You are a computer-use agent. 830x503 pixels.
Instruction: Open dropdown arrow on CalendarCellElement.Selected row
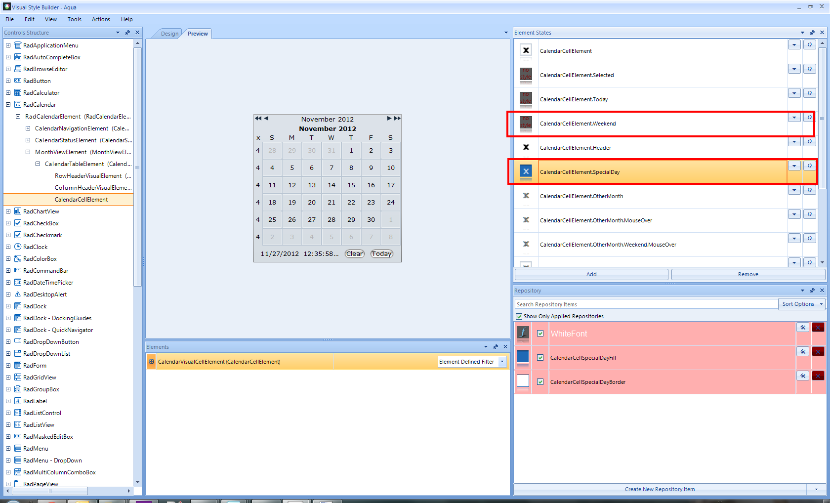tap(794, 69)
